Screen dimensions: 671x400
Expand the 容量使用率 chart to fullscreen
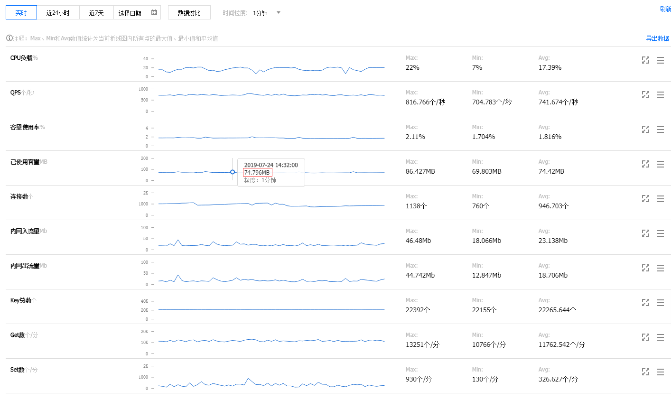[x=645, y=130]
